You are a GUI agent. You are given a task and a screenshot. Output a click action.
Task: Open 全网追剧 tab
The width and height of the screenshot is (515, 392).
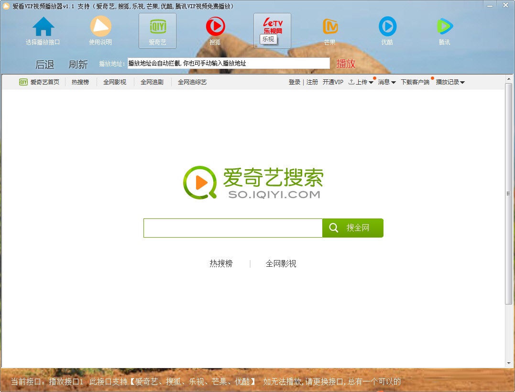coord(152,82)
